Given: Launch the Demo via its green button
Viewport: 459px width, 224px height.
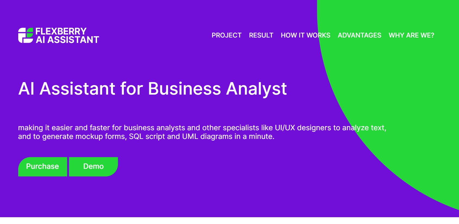Looking at the screenshot, I should click(x=93, y=166).
